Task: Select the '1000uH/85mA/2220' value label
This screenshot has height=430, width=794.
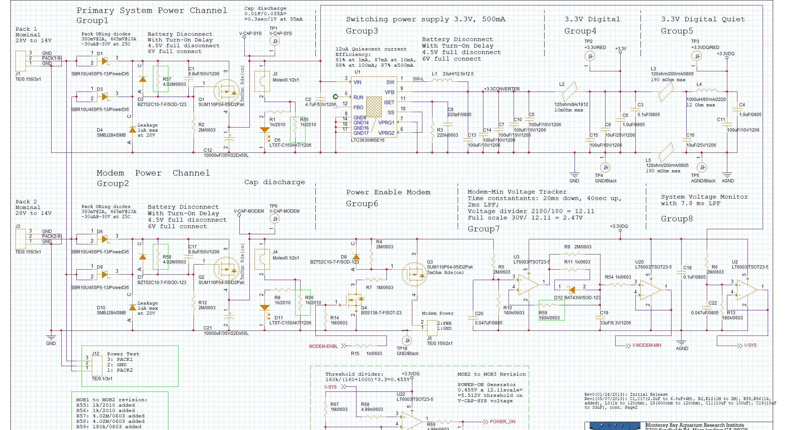Action: pos(706,99)
